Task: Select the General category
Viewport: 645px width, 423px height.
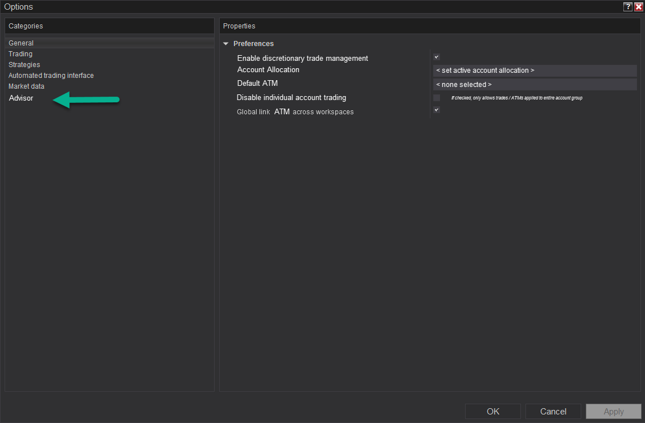Action: [21, 43]
